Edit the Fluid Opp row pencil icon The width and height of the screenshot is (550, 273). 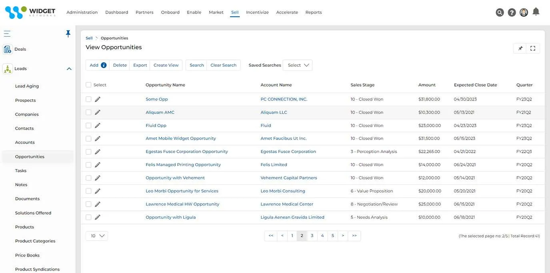[98, 125]
